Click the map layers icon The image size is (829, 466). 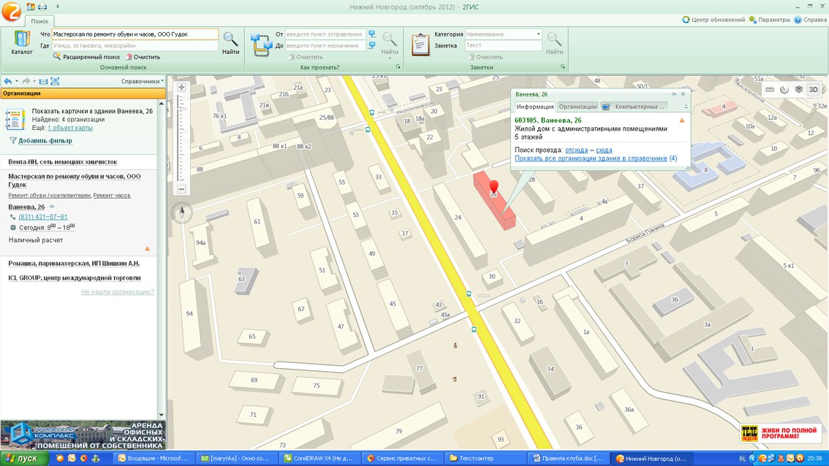pos(799,89)
